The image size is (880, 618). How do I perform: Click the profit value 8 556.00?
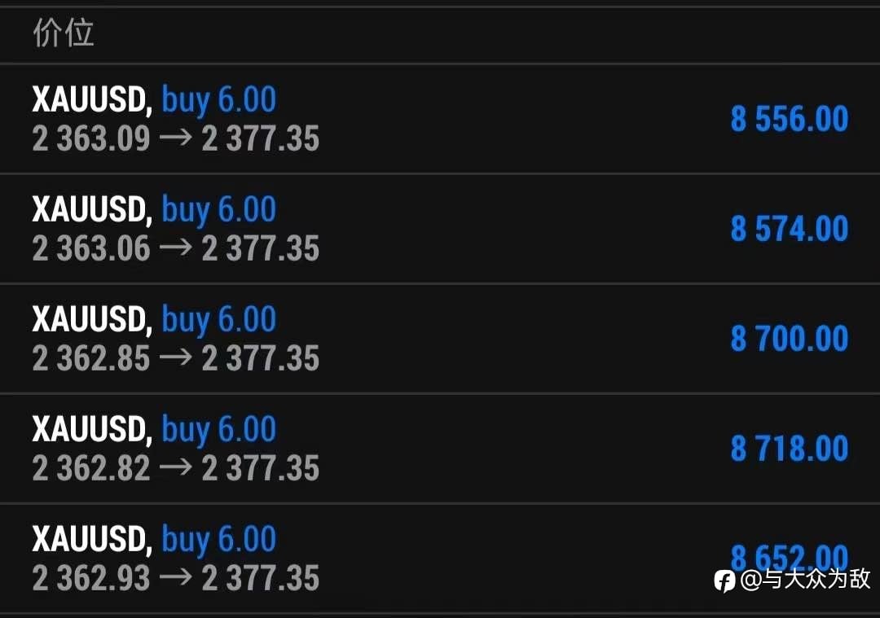(x=789, y=119)
